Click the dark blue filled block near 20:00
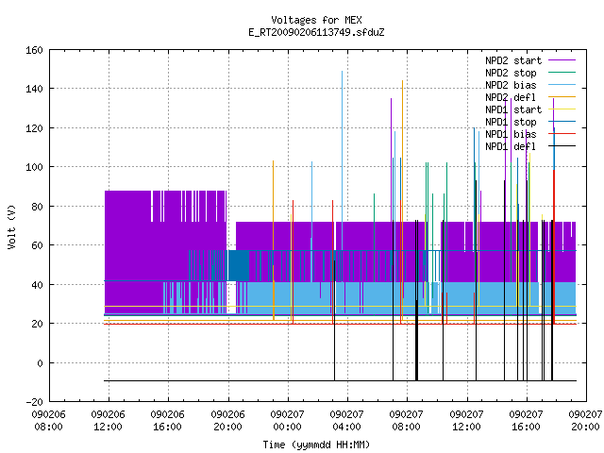Screen dimensions: 604x453 click(x=239, y=265)
